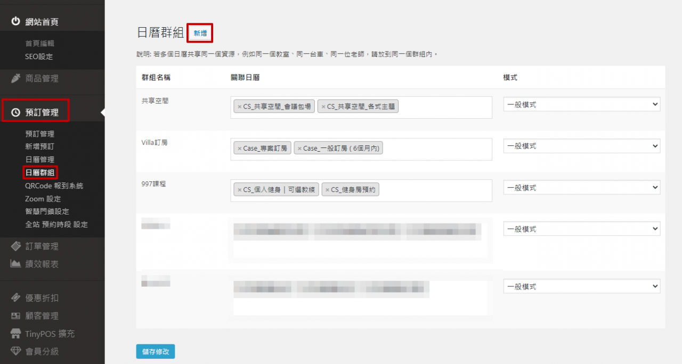
Task: Click the diamond icon for 會員分級
Action: click(15, 351)
